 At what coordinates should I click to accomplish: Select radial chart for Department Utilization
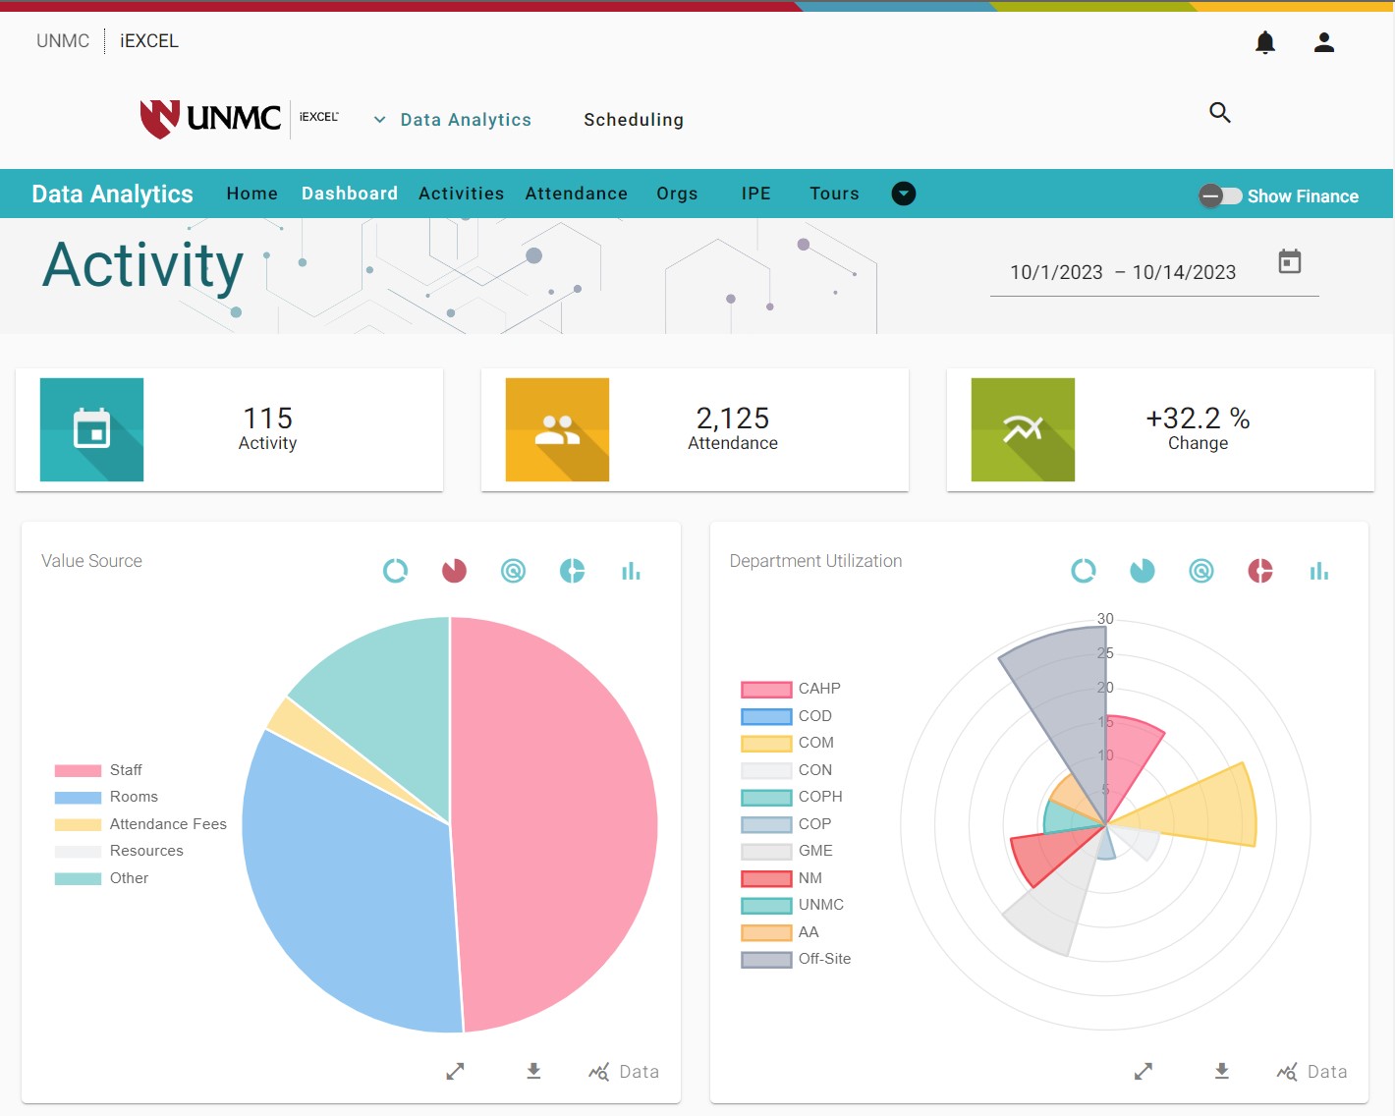click(1200, 571)
